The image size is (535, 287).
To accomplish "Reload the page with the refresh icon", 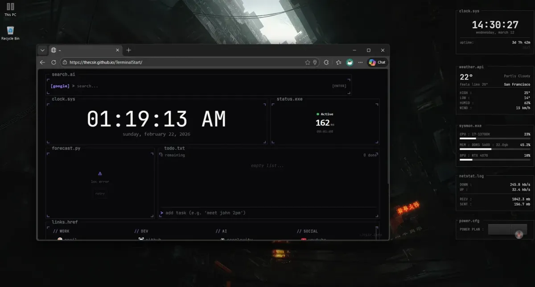I will click(x=53, y=62).
